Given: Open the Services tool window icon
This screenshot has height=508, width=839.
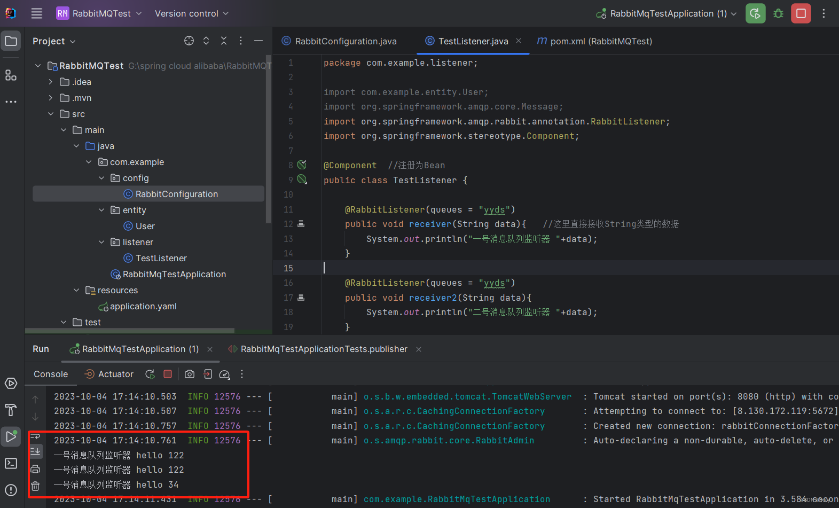Looking at the screenshot, I should tap(11, 383).
